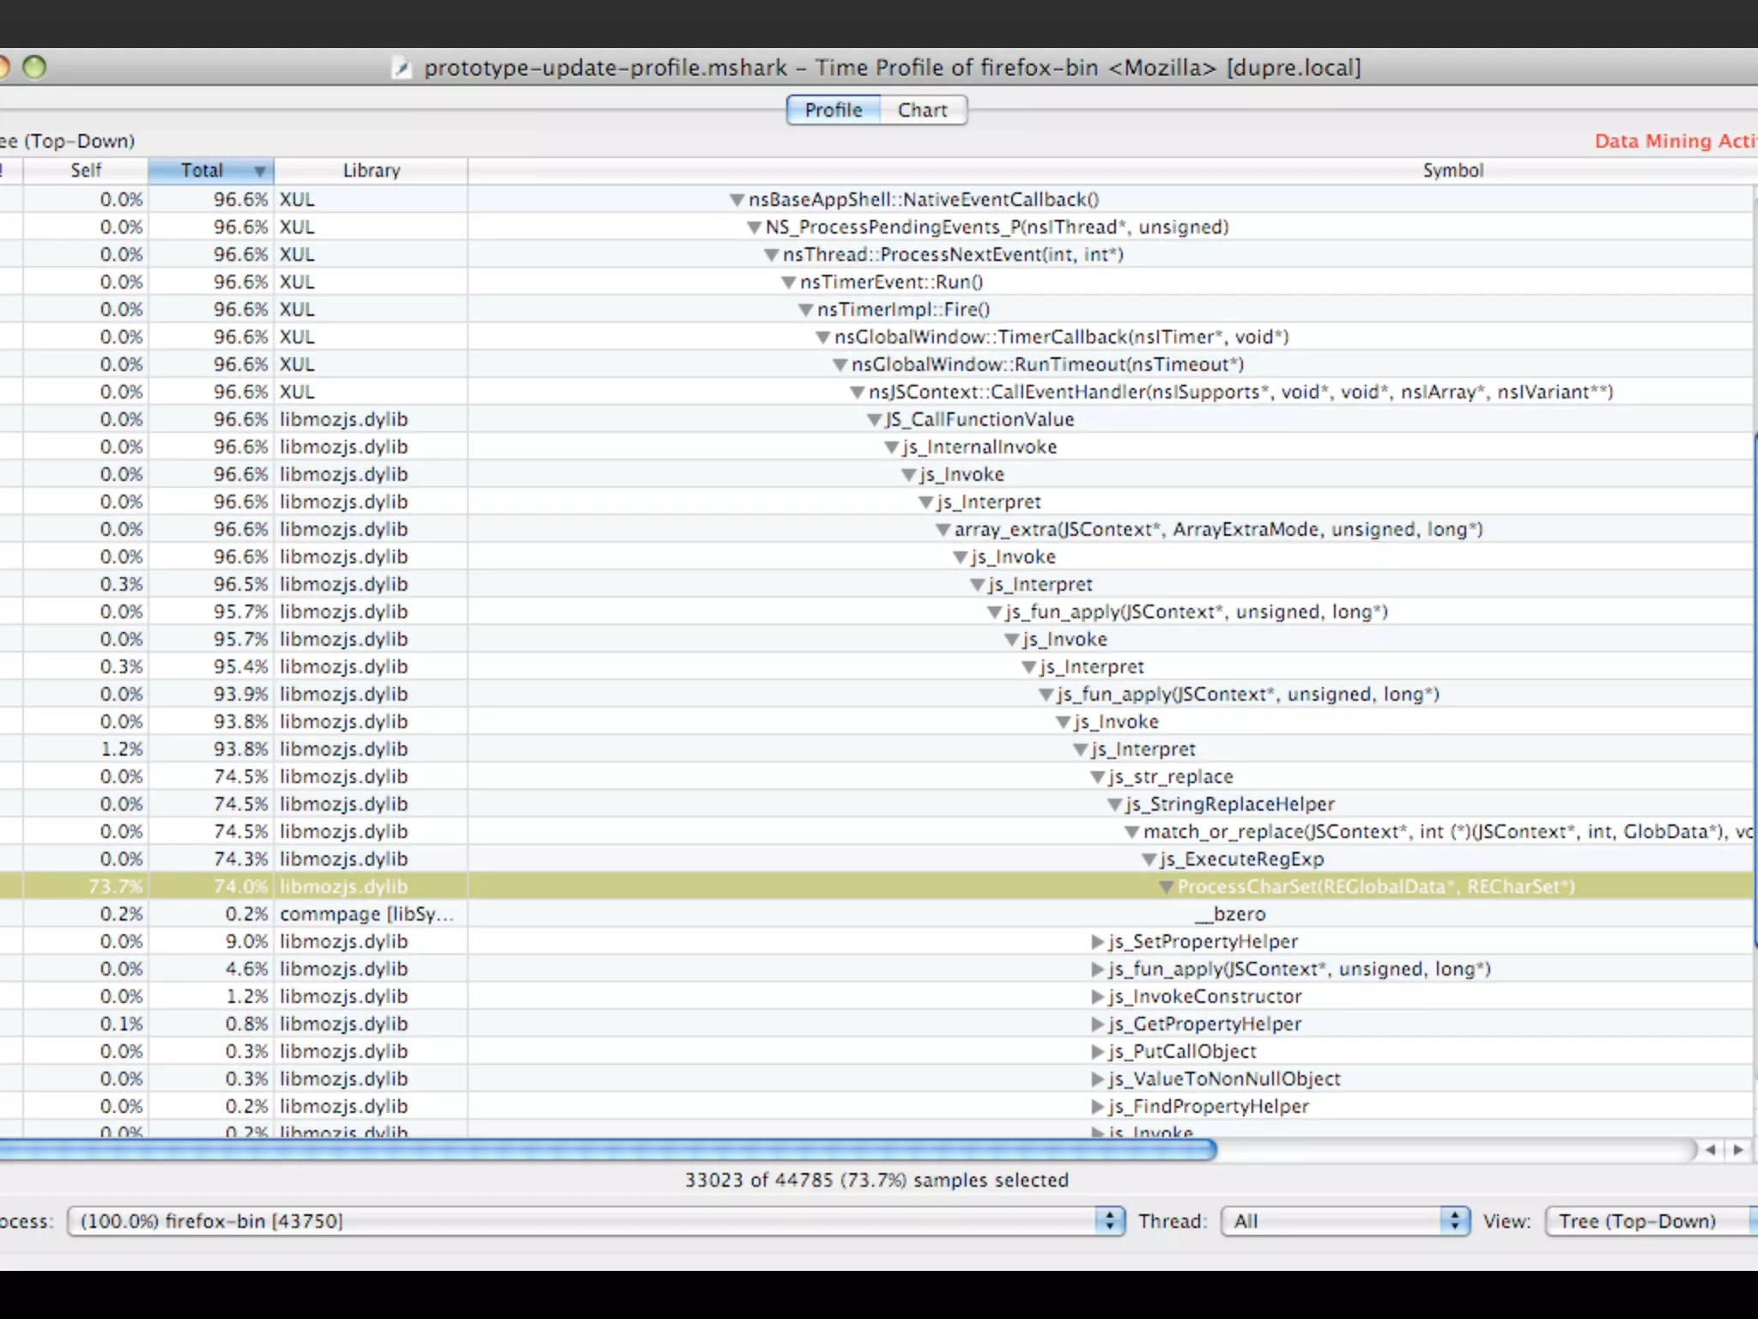Expand the js_SetPropertyHelper node
Screen dimensions: 1758x1319
[x=1097, y=942]
